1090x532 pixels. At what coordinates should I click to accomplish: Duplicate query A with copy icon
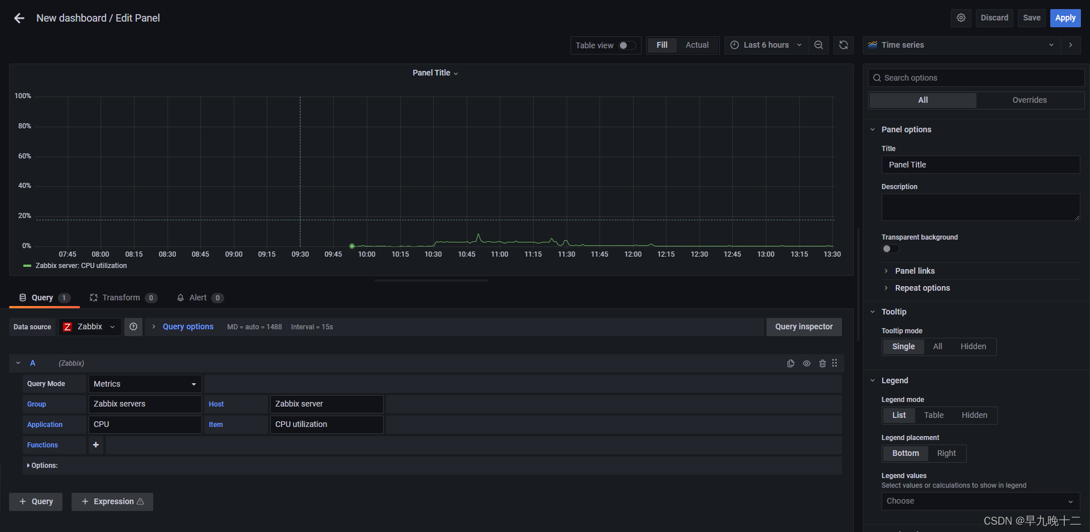[x=791, y=363]
